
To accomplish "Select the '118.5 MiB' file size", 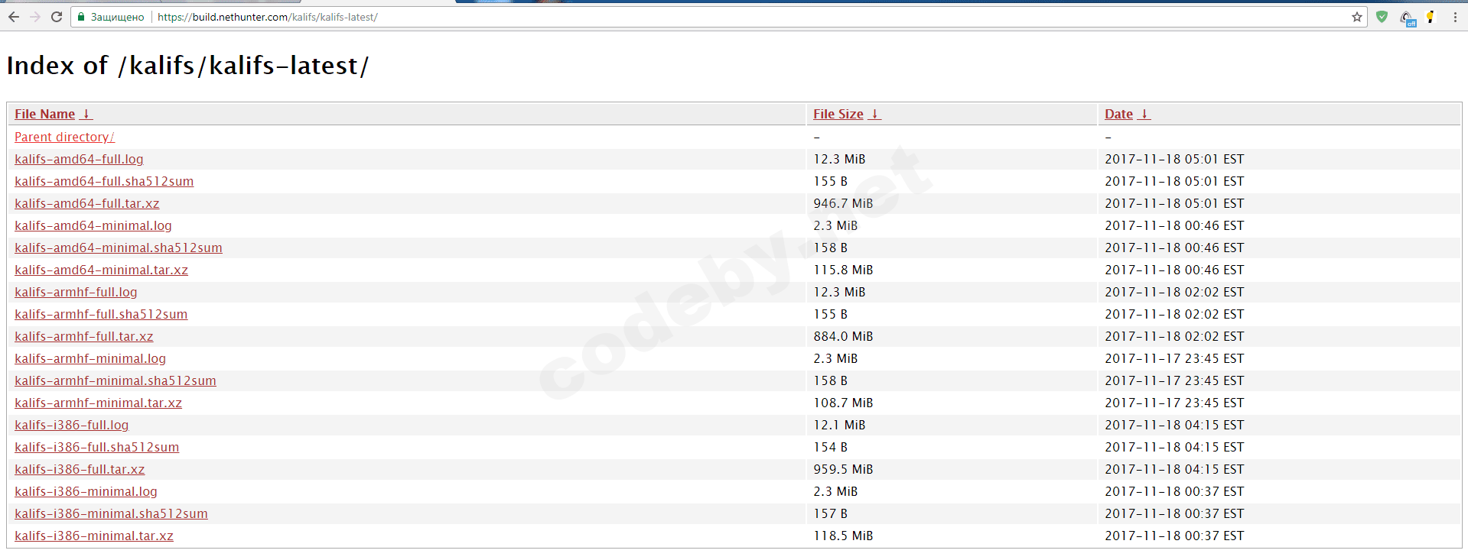I will [x=843, y=536].
